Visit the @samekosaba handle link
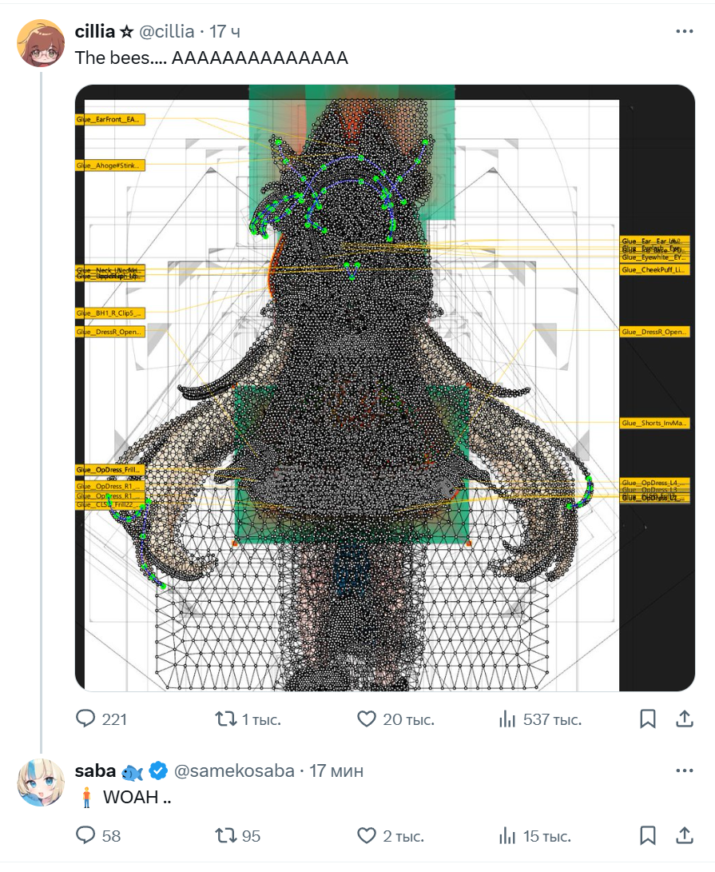The image size is (715, 872). [x=234, y=770]
